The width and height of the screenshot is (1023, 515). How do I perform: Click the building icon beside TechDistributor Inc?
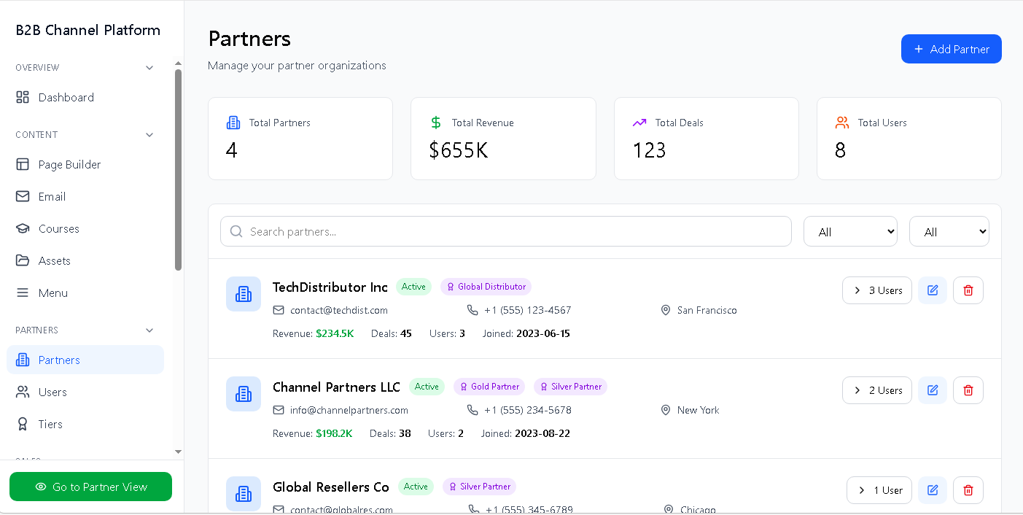(x=244, y=294)
